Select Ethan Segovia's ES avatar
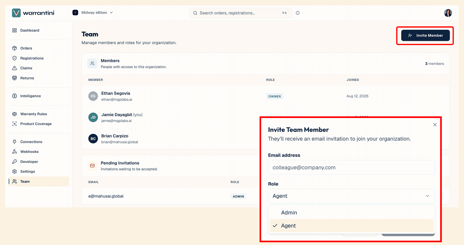Image resolution: width=464 pixels, height=245 pixels. tap(93, 96)
